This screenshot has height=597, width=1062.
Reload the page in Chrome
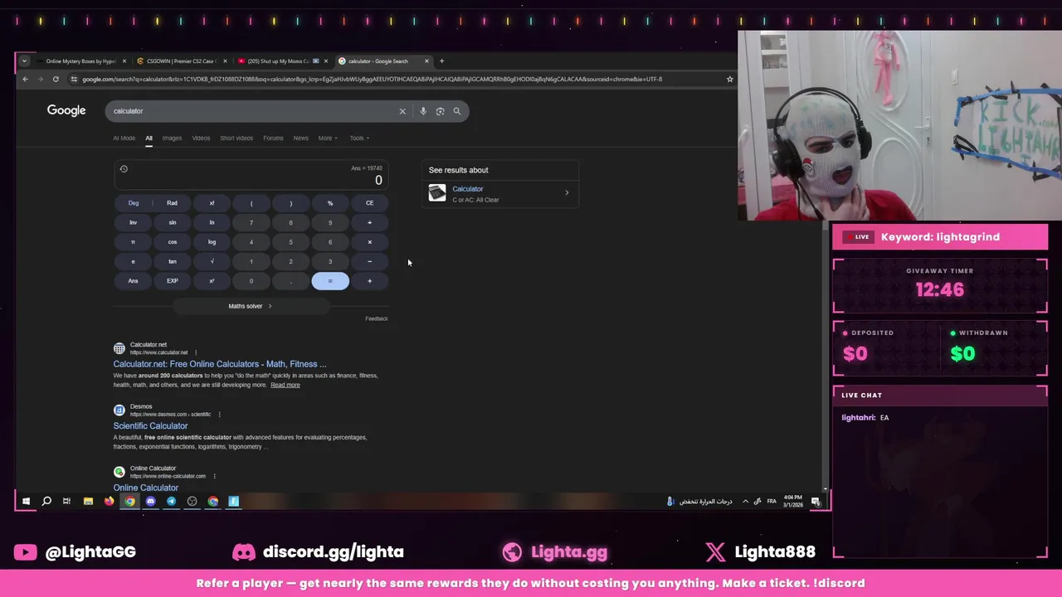coord(56,80)
